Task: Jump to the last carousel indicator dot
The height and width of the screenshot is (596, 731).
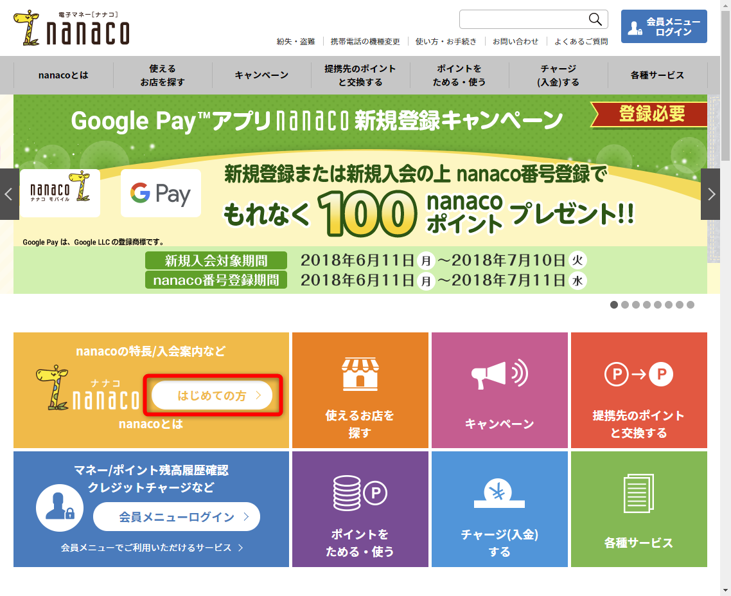Action: click(x=691, y=305)
